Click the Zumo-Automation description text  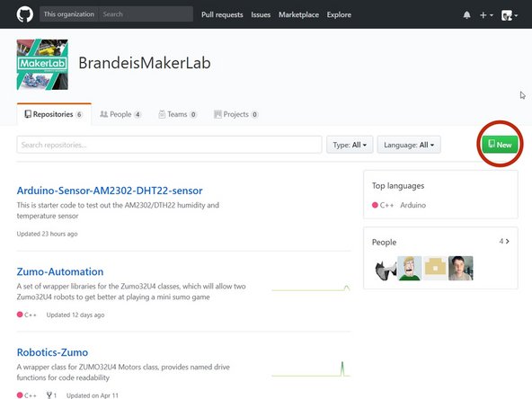click(131, 291)
